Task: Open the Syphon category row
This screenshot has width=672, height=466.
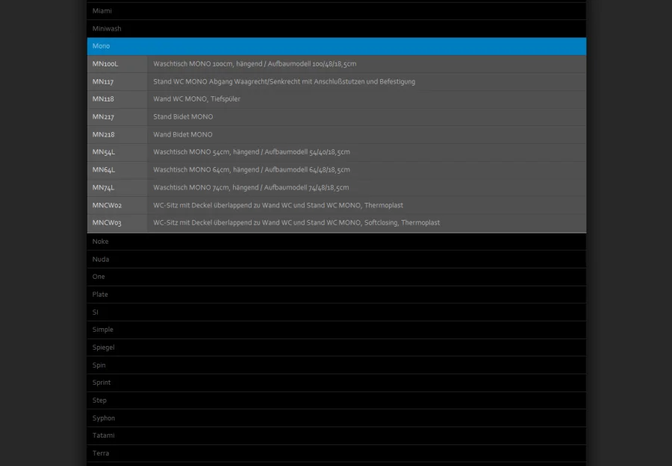Action: [x=336, y=418]
